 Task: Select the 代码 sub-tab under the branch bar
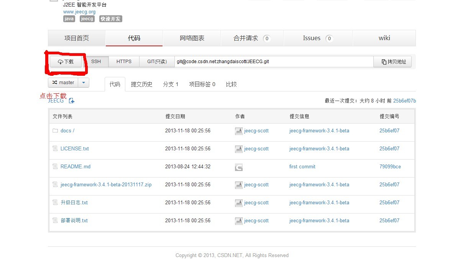click(115, 84)
